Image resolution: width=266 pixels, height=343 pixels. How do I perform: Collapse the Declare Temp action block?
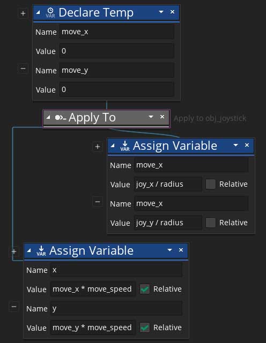38,12
